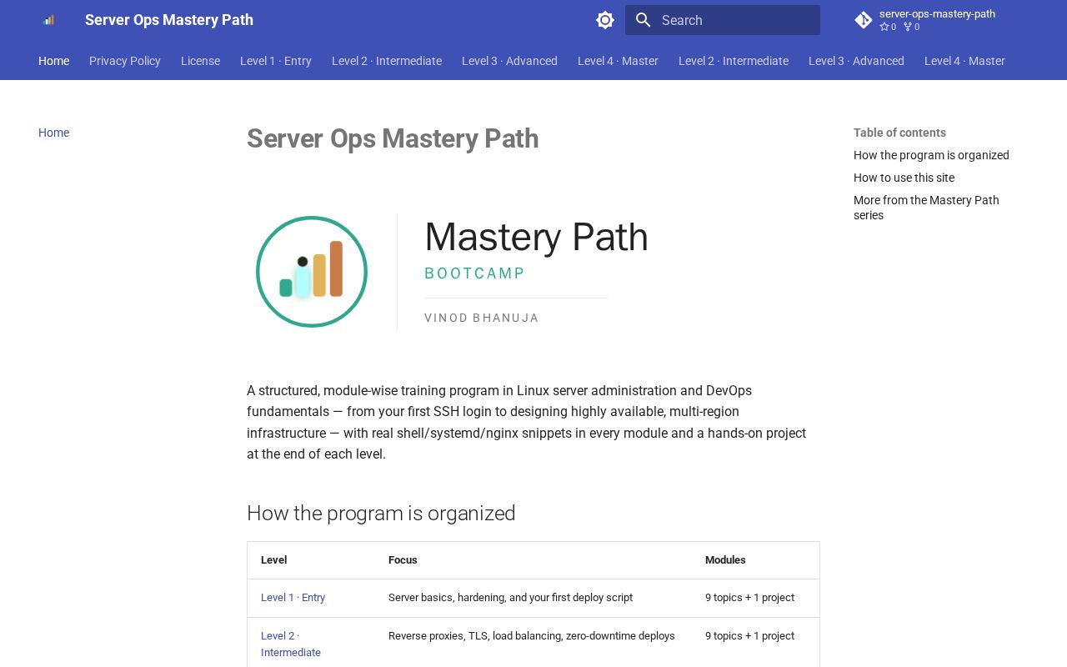Open last Level 4 · Master tab

point(964,61)
